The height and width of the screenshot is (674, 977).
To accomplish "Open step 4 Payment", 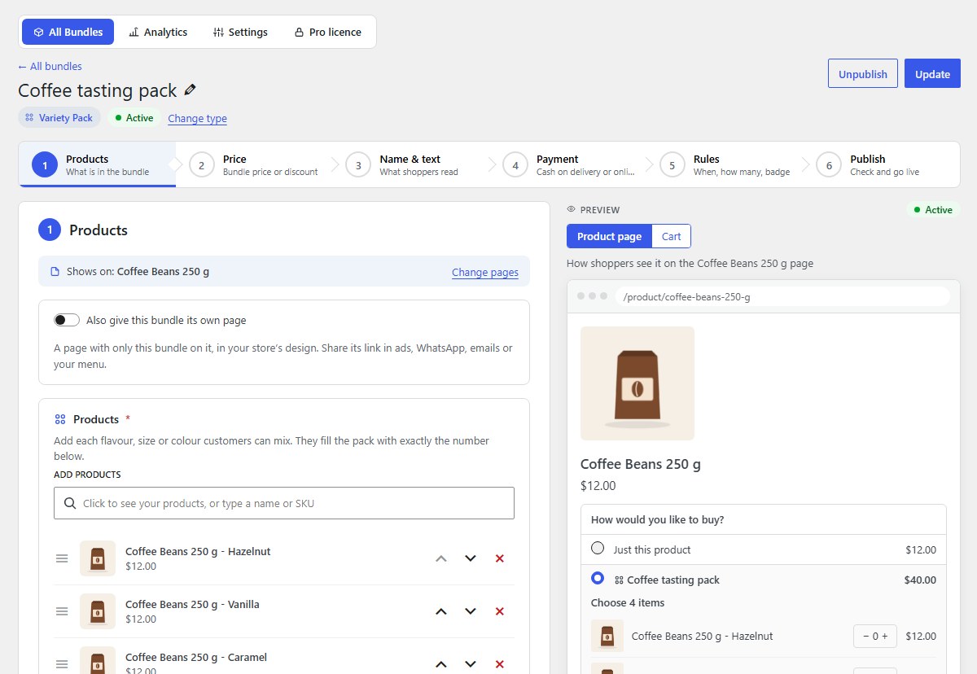I will pos(568,165).
